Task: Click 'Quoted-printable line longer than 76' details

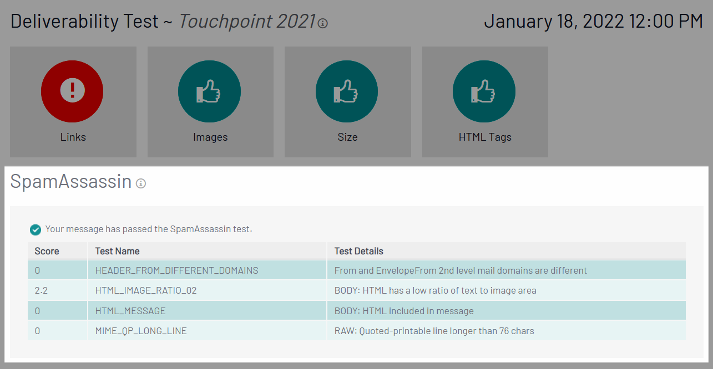Action: coord(434,331)
